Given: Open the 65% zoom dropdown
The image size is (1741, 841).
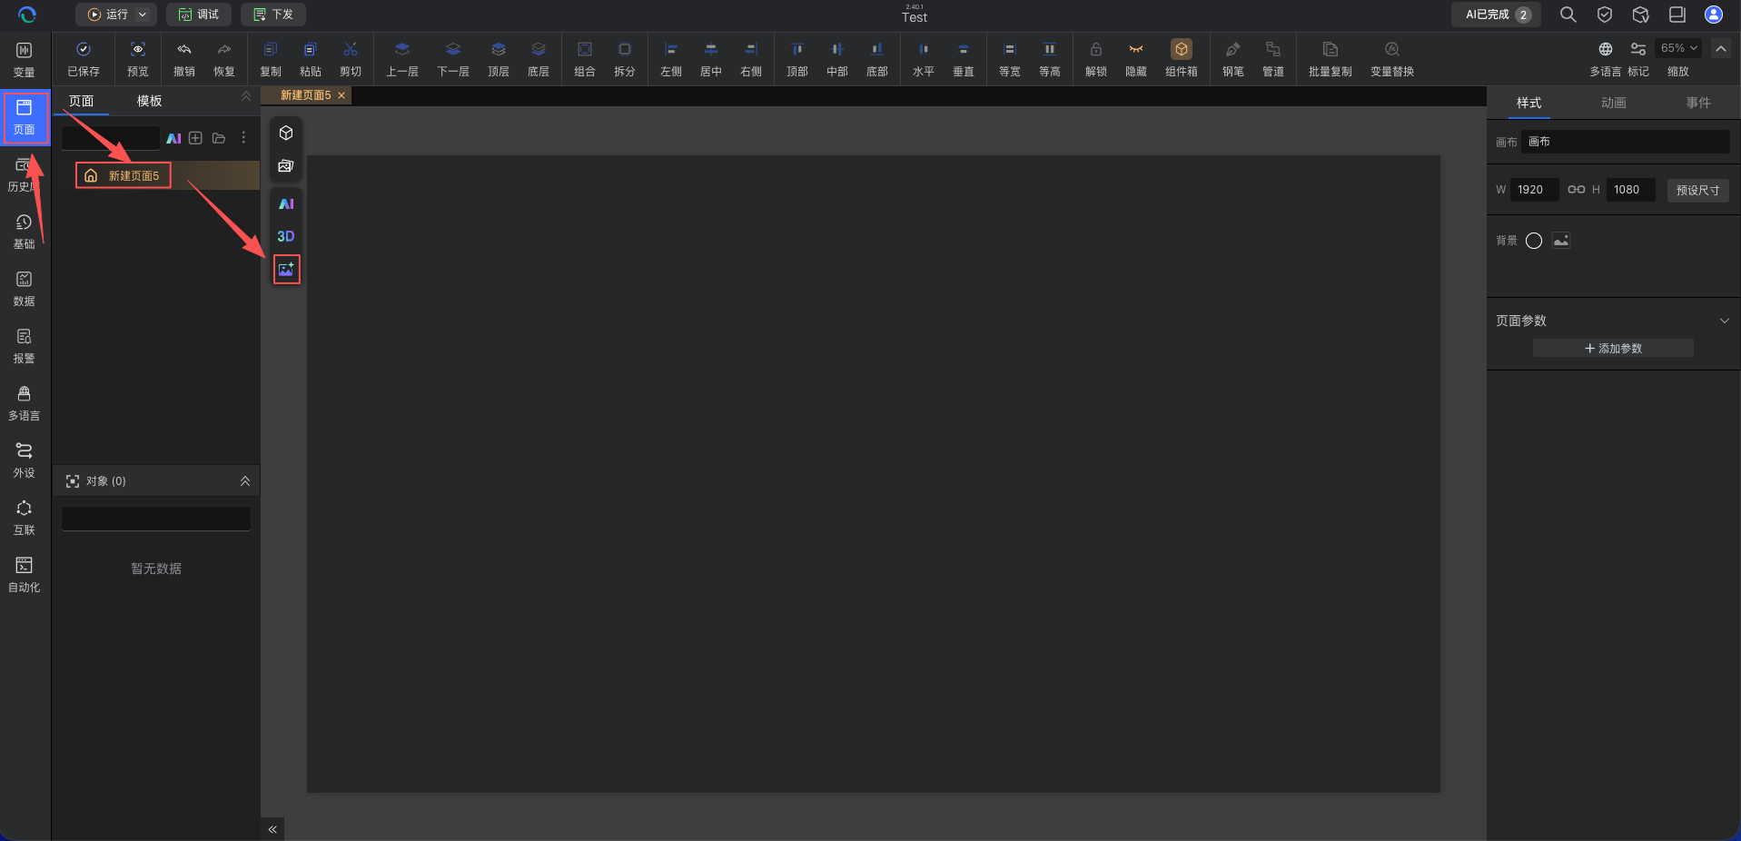Looking at the screenshot, I should [x=1678, y=48].
